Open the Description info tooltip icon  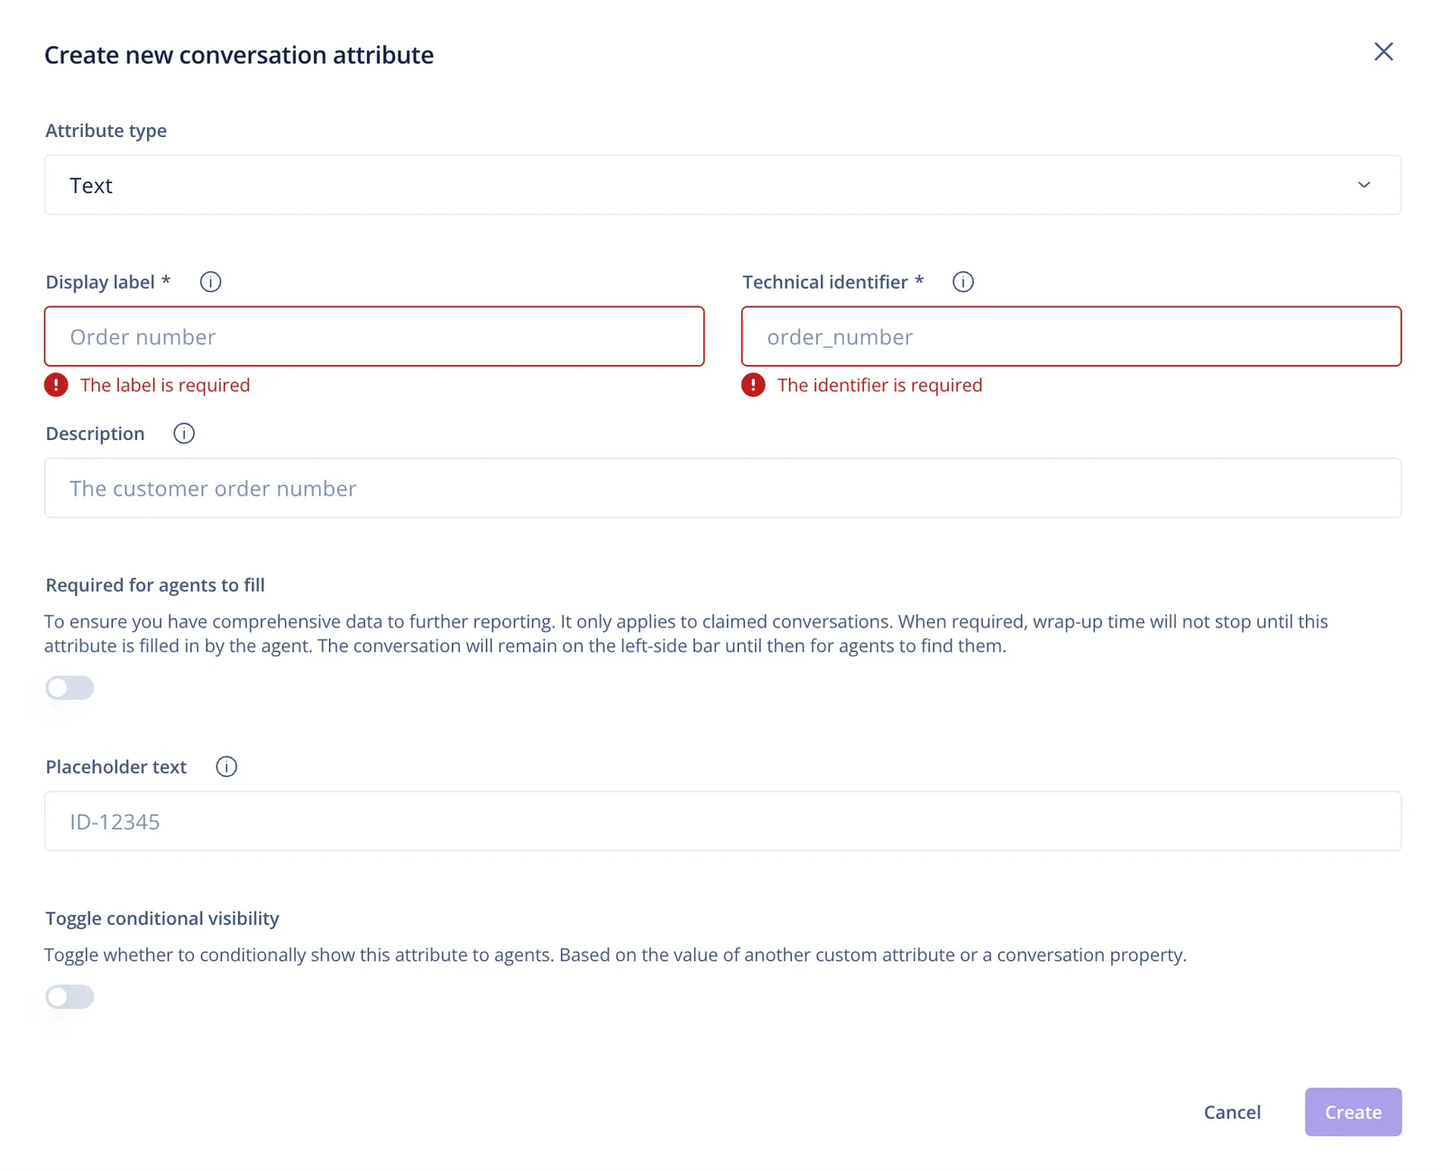point(184,434)
